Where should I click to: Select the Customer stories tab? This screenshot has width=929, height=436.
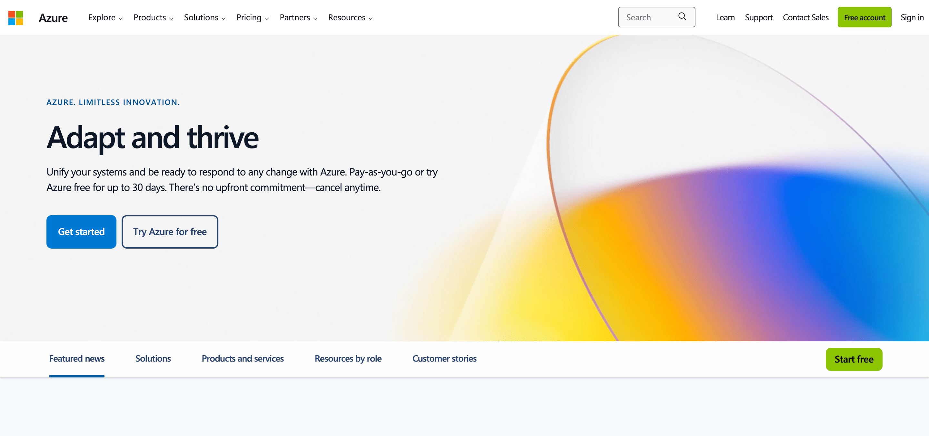coord(444,359)
